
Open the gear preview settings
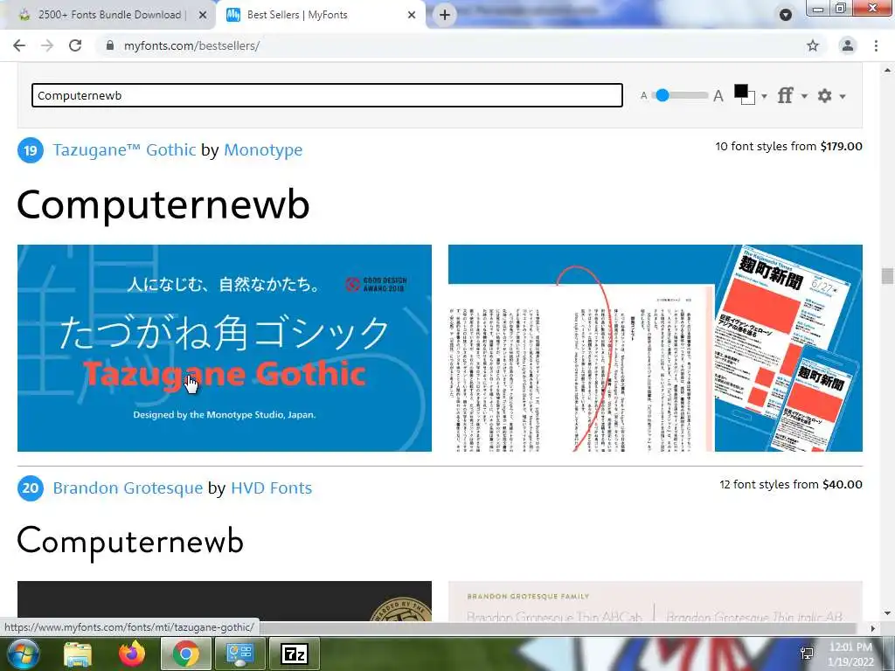click(x=825, y=95)
